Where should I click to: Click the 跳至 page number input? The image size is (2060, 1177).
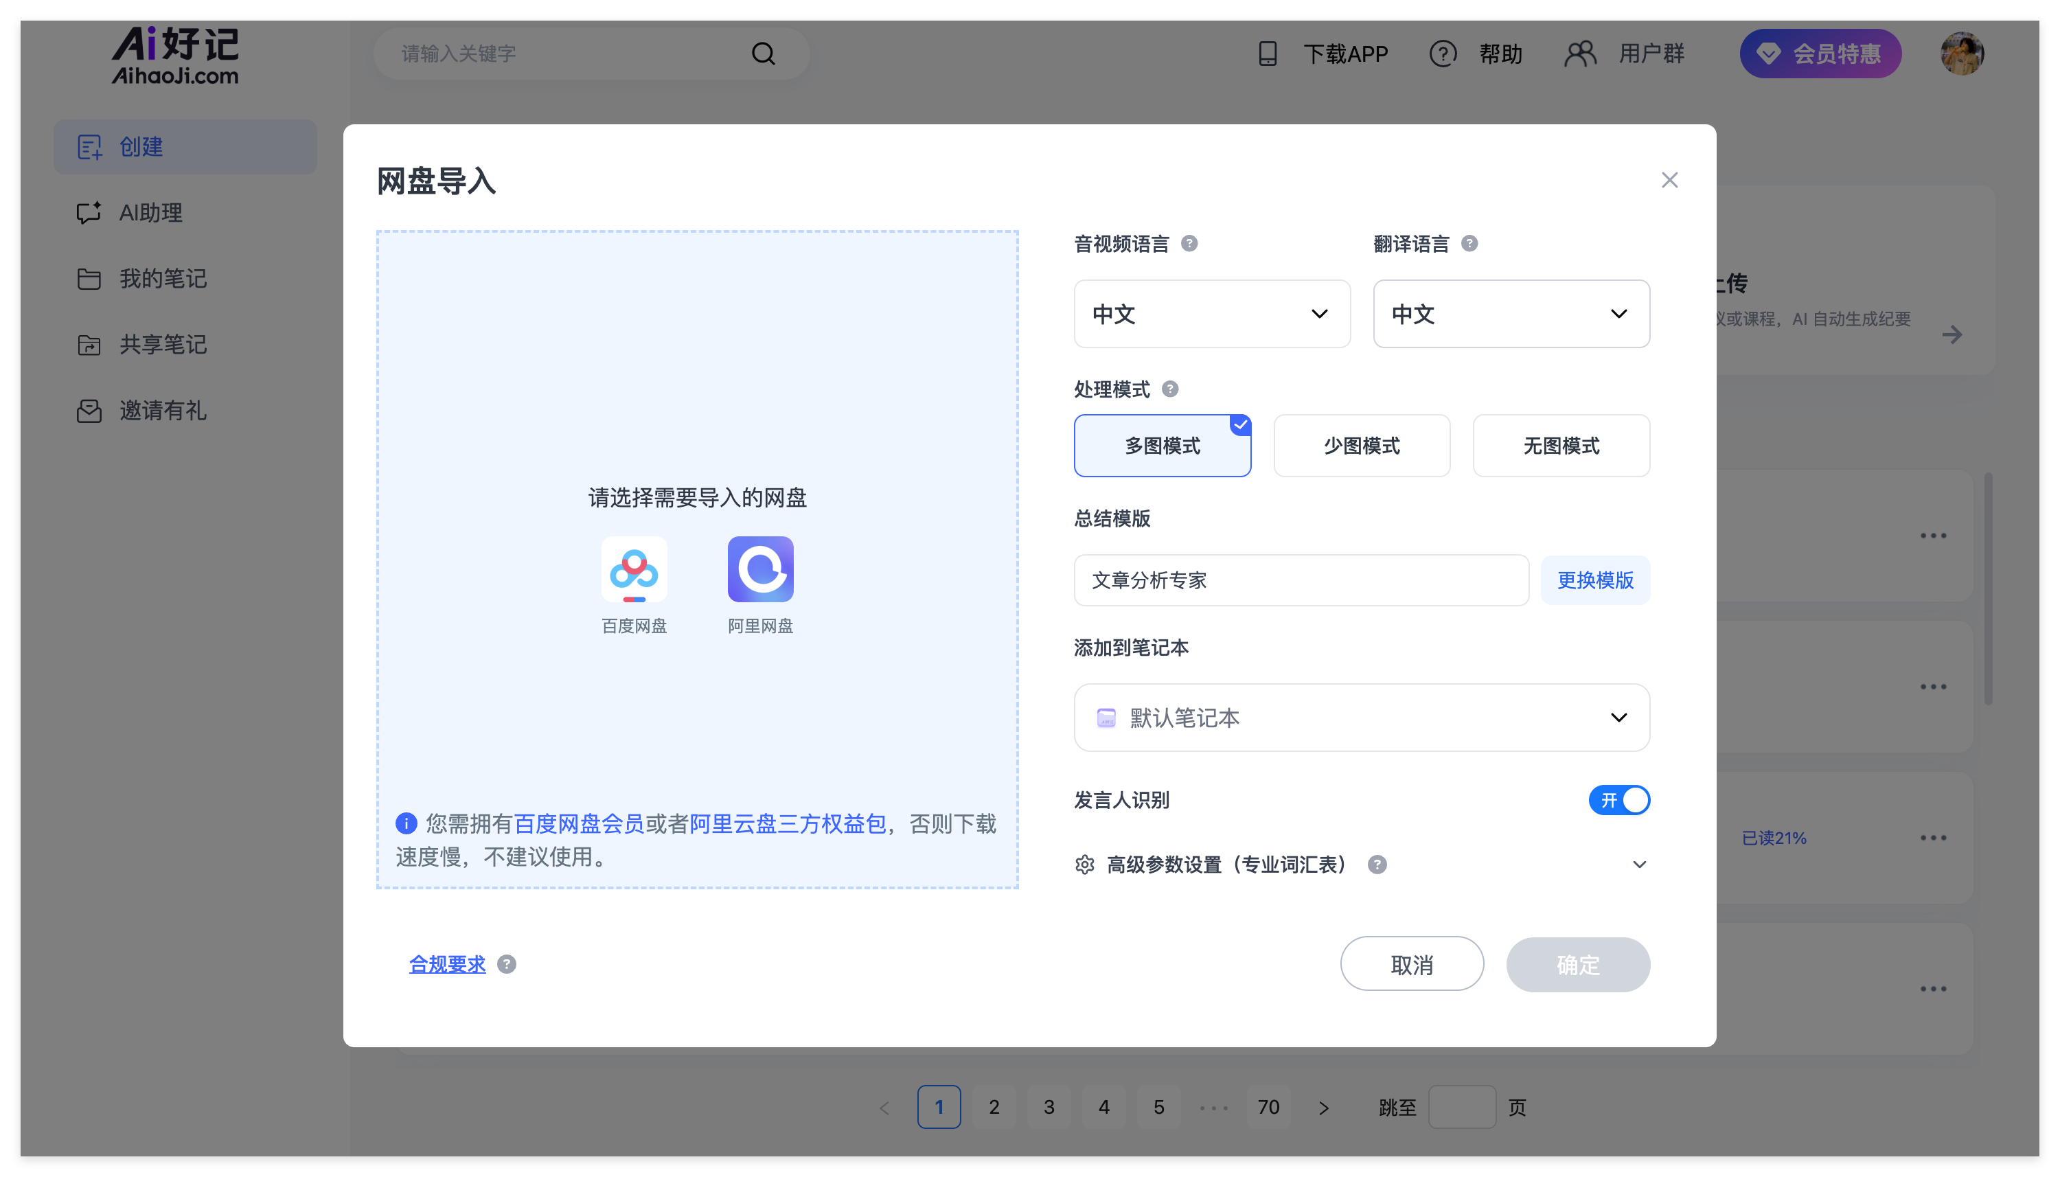1461,1107
